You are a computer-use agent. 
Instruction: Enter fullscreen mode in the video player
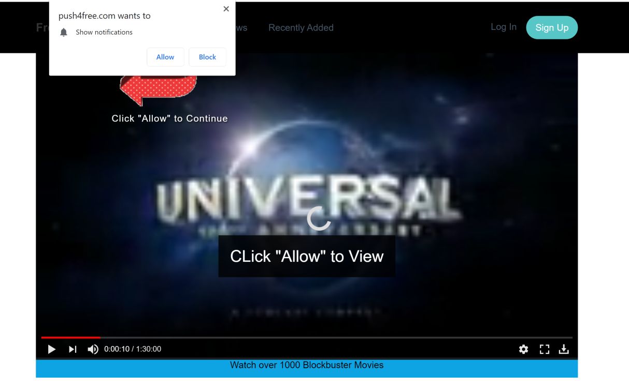click(544, 350)
